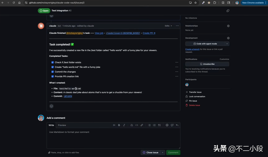Click the Close issue button
Image resolution: width=268 pixels, height=157 pixels.
coord(151,152)
